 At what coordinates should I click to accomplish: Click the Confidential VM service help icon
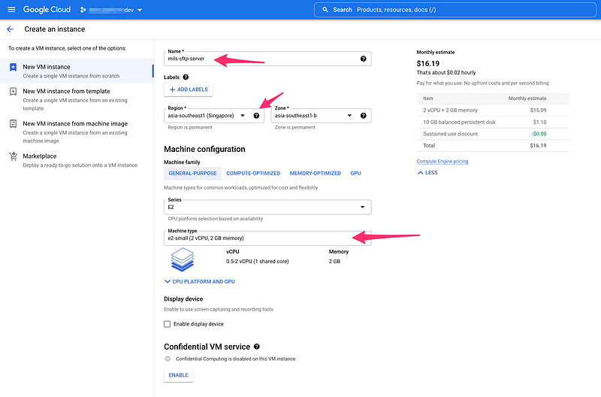pos(257,347)
